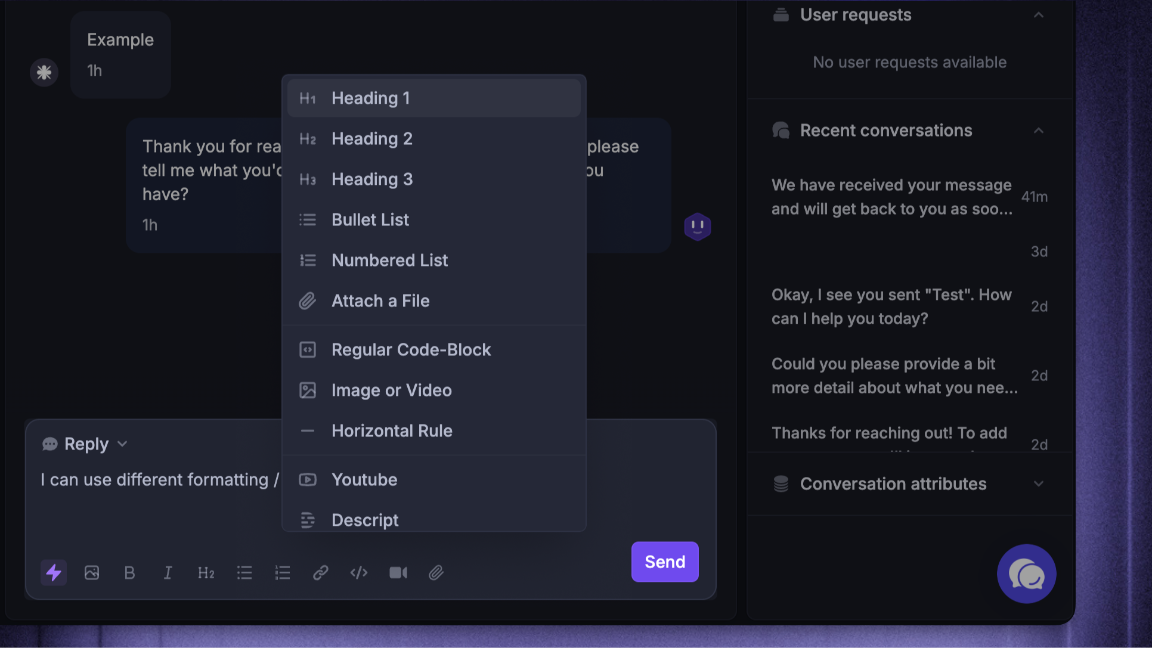This screenshot has width=1152, height=648.
Task: Collapse the User requests section
Action: coord(1039,15)
